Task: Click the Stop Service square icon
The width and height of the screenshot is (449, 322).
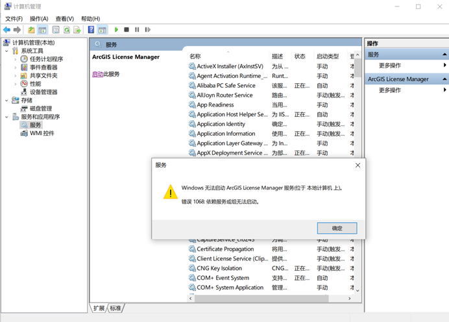Action: 127,30
